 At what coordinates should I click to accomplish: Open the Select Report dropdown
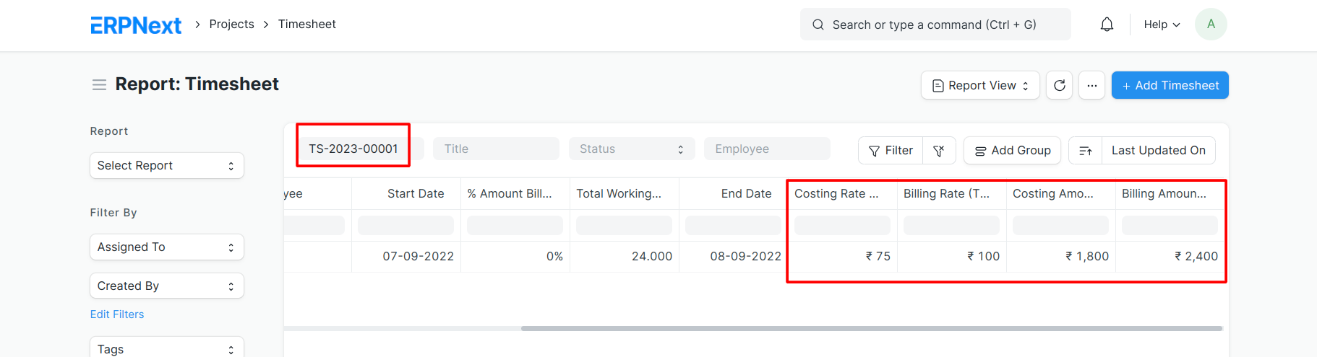coord(167,165)
